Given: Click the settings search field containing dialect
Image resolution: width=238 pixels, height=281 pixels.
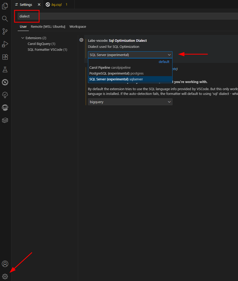Looking at the screenshot, I should [127, 16].
